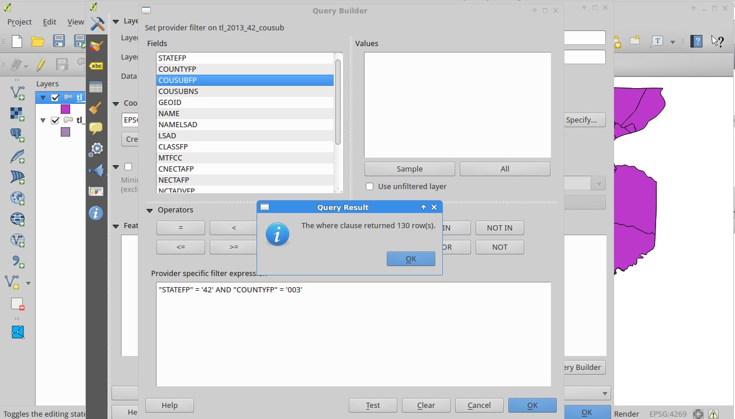Screen dimensions: 735x419
Task: Toggle visibility of the first layer in Layers
Action: pyautogui.click(x=56, y=98)
